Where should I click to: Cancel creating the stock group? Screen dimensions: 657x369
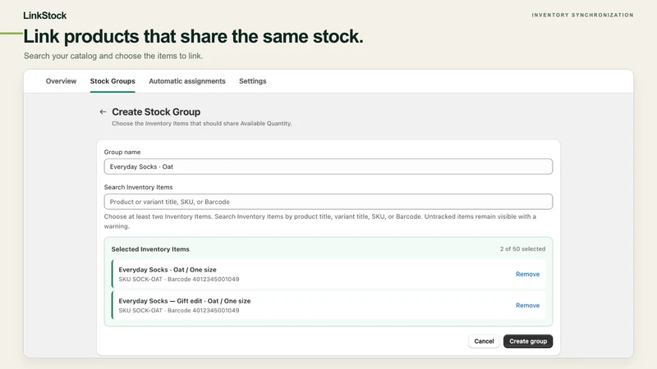pyautogui.click(x=484, y=341)
